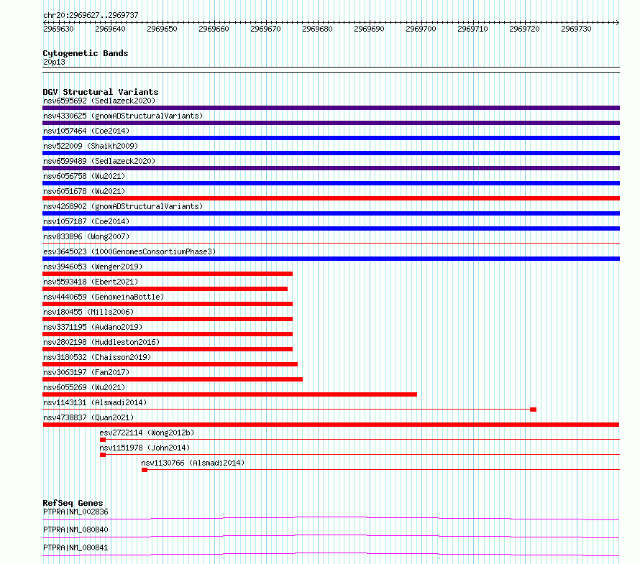Click the blue bar under esv3645023
The height and width of the screenshot is (564, 640).
(331, 259)
